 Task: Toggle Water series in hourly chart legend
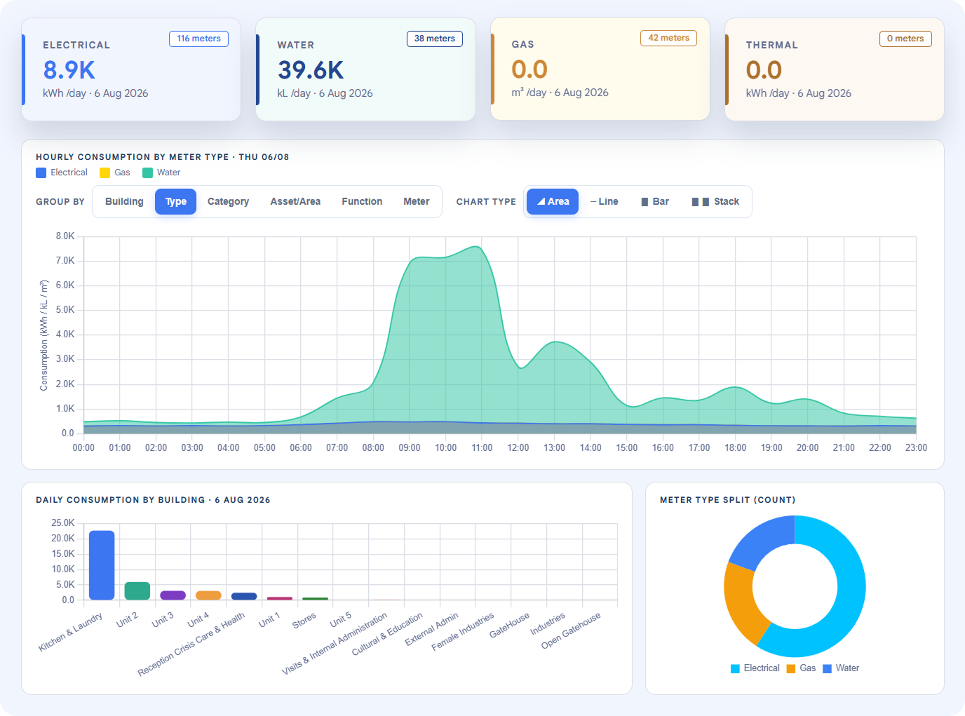pyautogui.click(x=161, y=173)
